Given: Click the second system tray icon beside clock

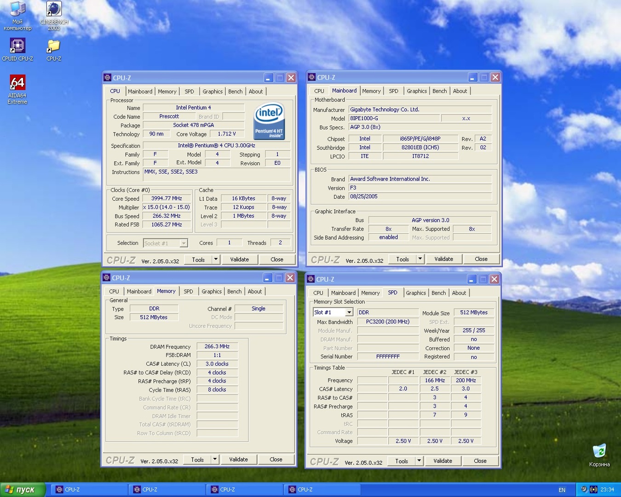Looking at the screenshot, I should (593, 490).
